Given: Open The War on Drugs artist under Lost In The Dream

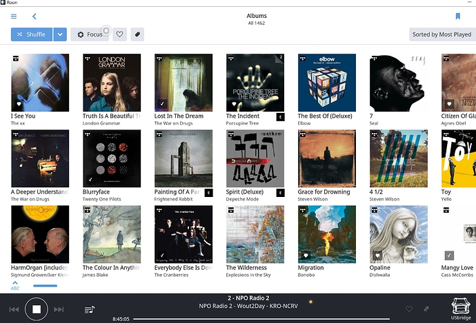Looking at the screenshot, I should tap(173, 123).
